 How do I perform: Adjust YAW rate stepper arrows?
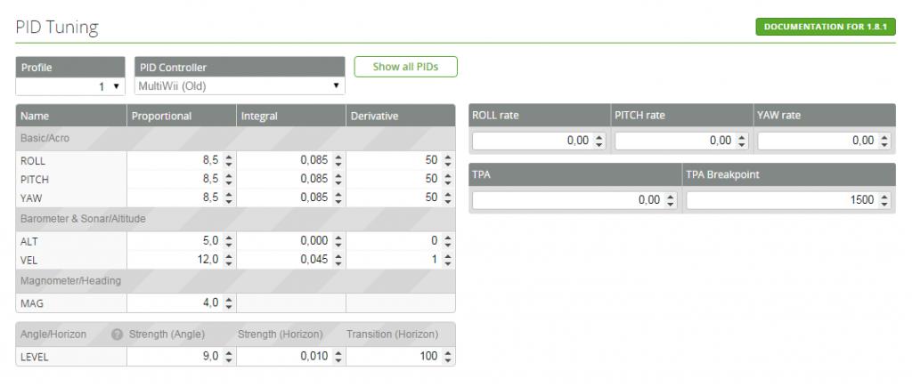tap(884, 141)
